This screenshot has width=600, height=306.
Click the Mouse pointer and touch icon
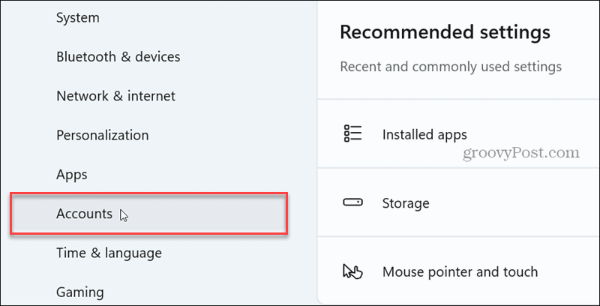point(352,271)
